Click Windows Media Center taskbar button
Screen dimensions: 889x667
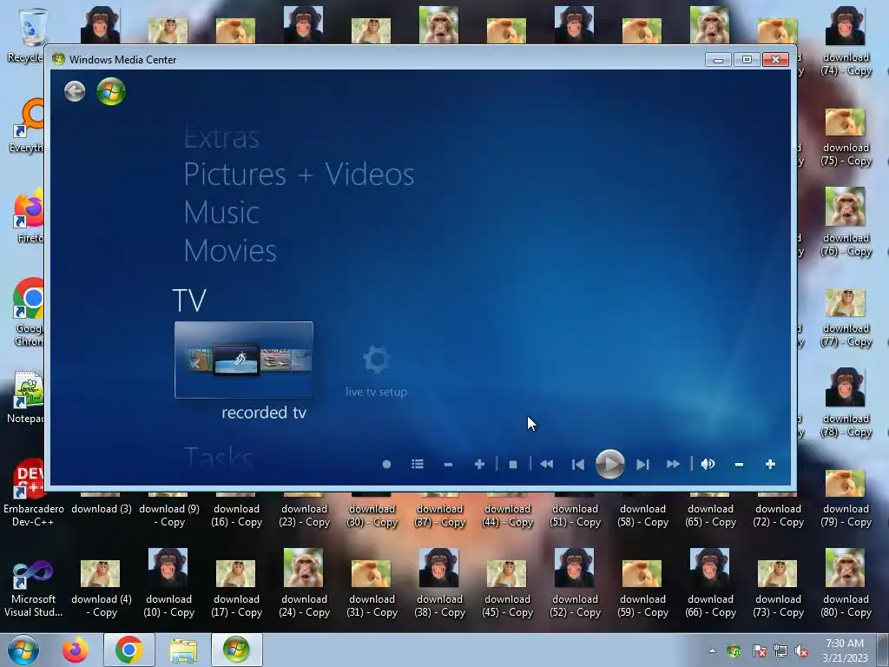click(236, 650)
